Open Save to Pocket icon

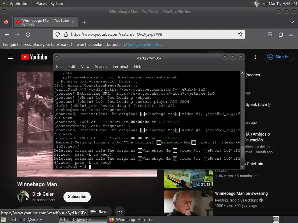[x=270, y=34]
